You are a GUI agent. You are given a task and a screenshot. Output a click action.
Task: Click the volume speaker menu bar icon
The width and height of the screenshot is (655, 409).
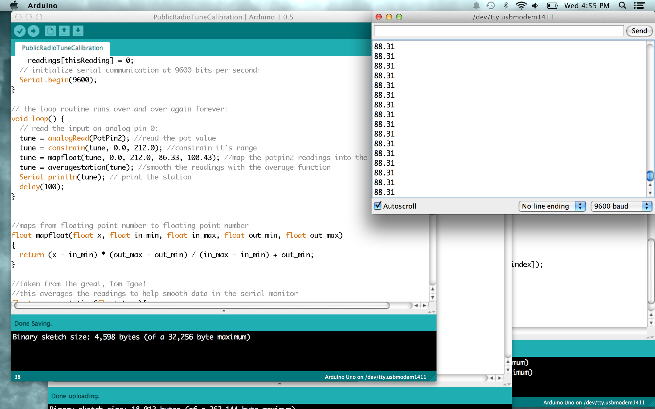(x=535, y=5)
